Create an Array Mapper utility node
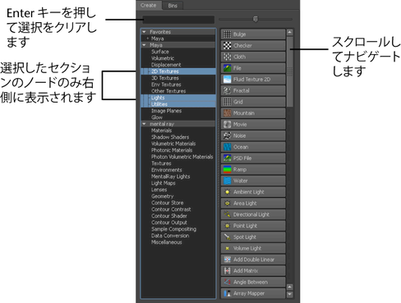The image size is (401, 303). pyautogui.click(x=253, y=293)
